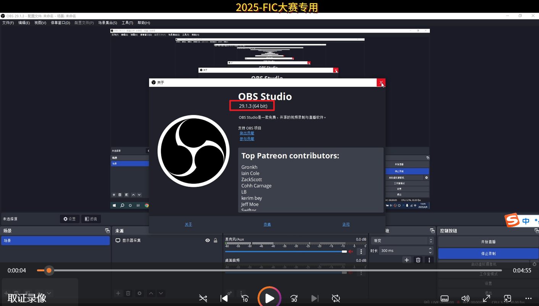Screen dimensions: 539x306
Task: Click the 300 ms duration field
Action: click(x=404, y=250)
